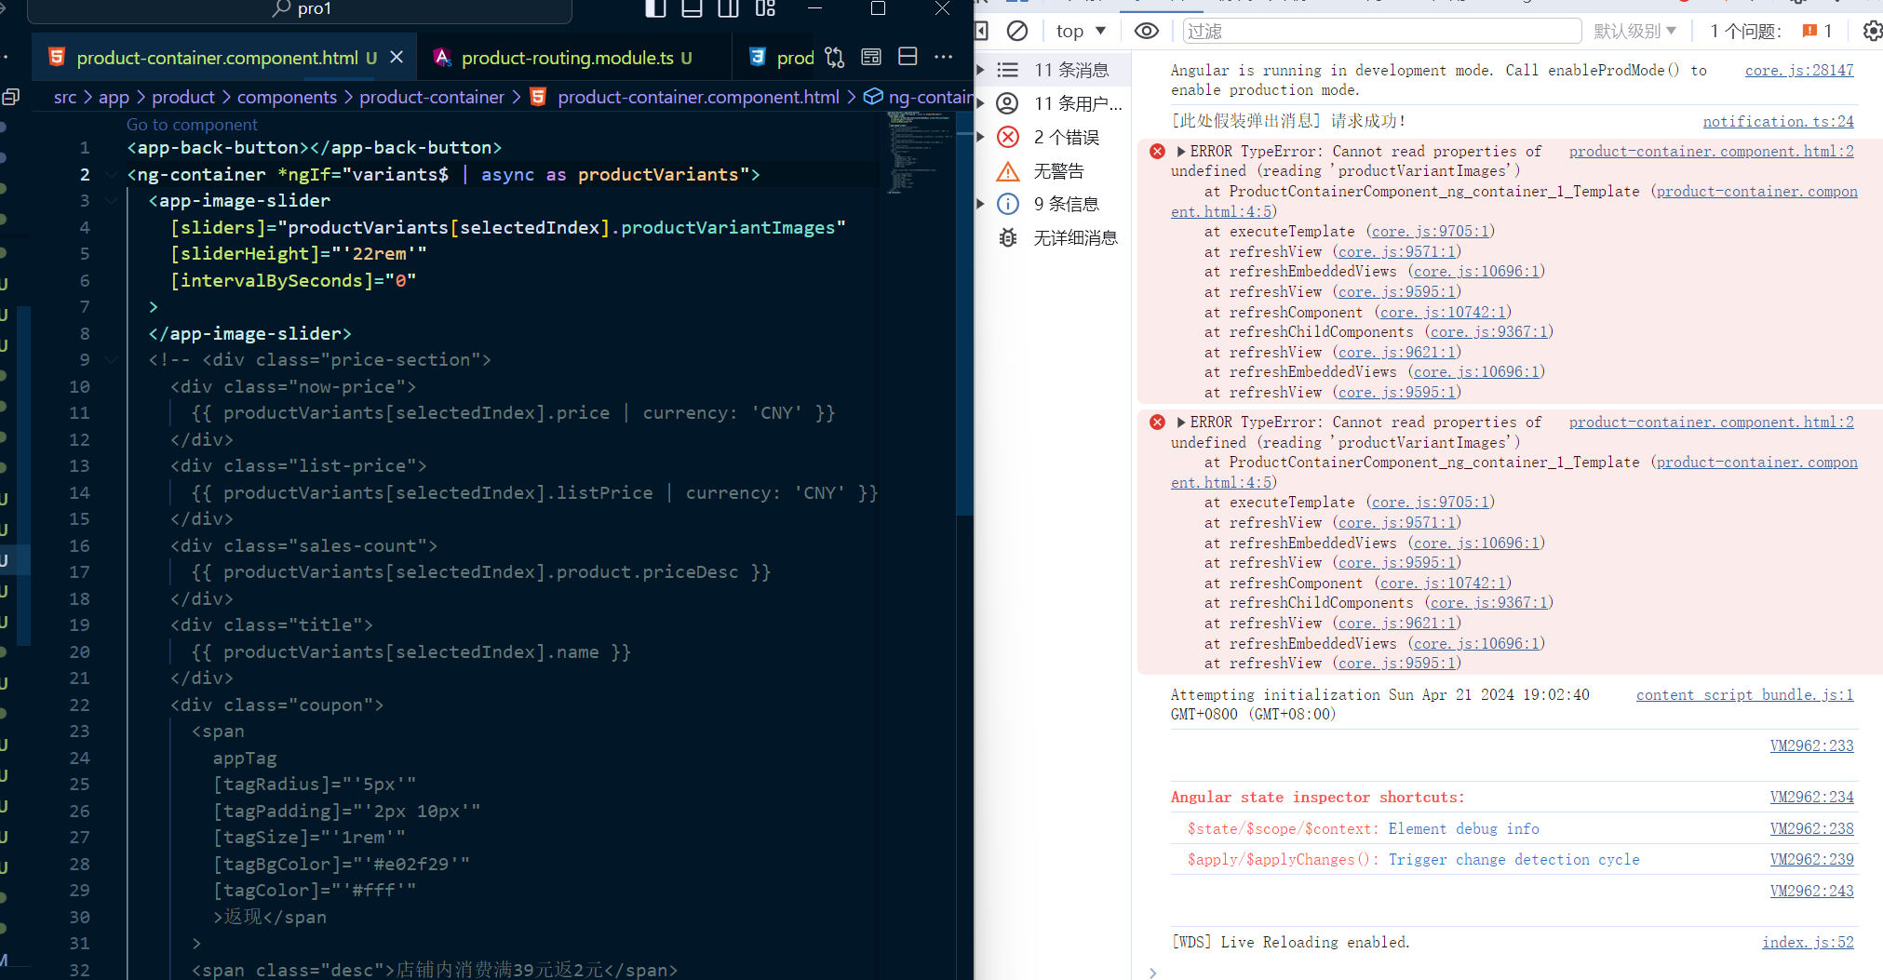Image resolution: width=1883 pixels, height=980 pixels.
Task: Open the VM2962:233 source link
Action: point(1811,745)
